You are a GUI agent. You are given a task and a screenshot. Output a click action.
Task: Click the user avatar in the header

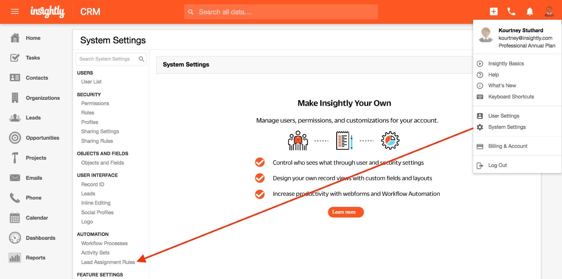coord(549,12)
